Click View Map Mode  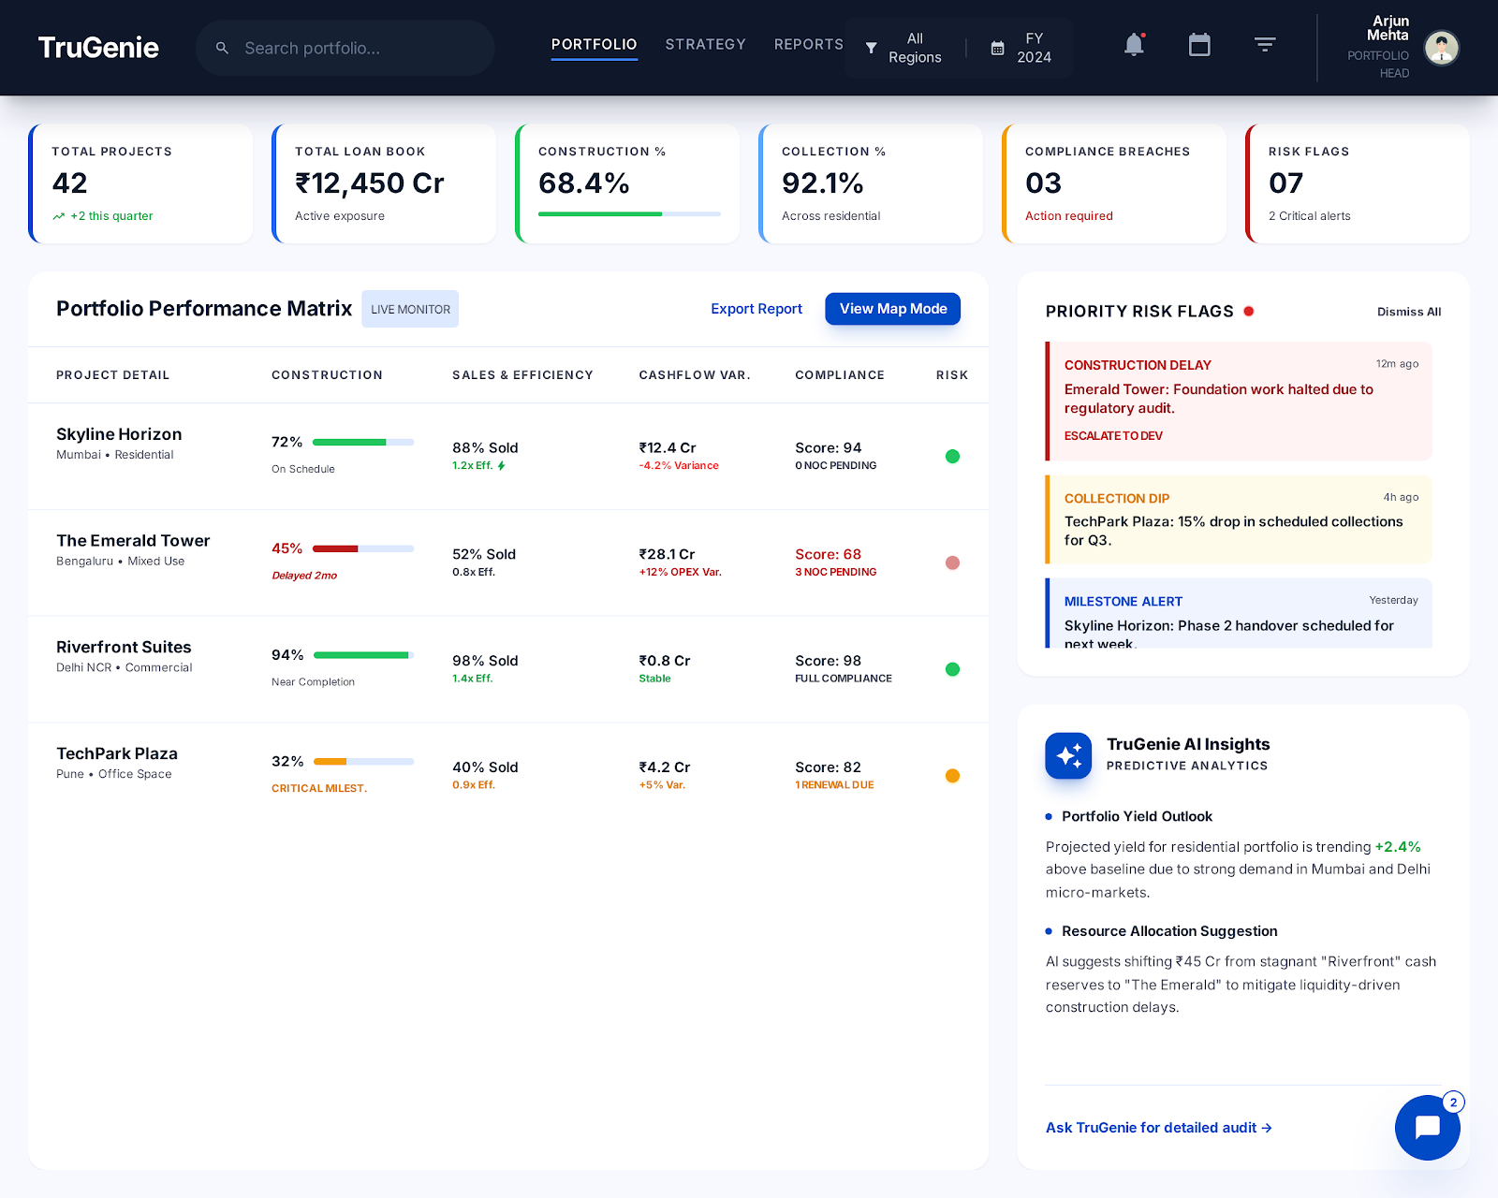[x=891, y=308]
